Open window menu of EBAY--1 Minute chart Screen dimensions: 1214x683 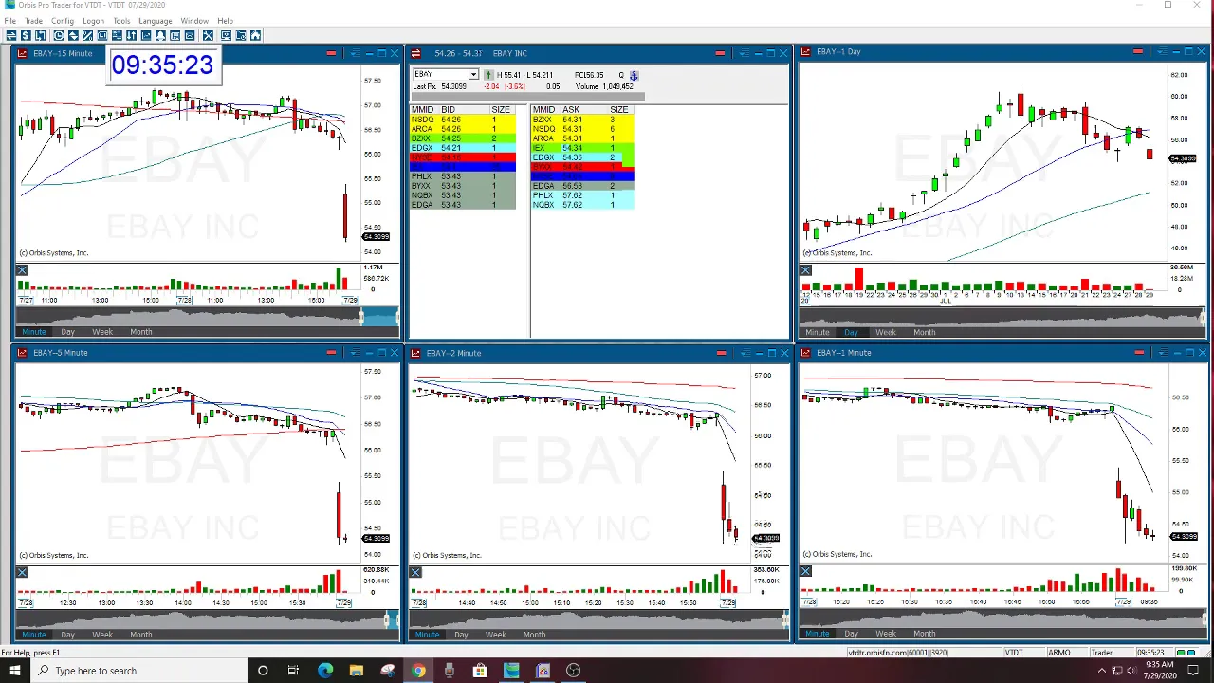[x=1162, y=353]
